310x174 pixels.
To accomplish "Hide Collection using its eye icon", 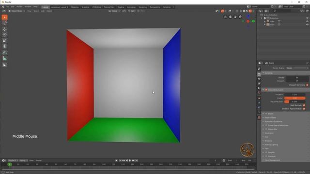I will [307, 18].
